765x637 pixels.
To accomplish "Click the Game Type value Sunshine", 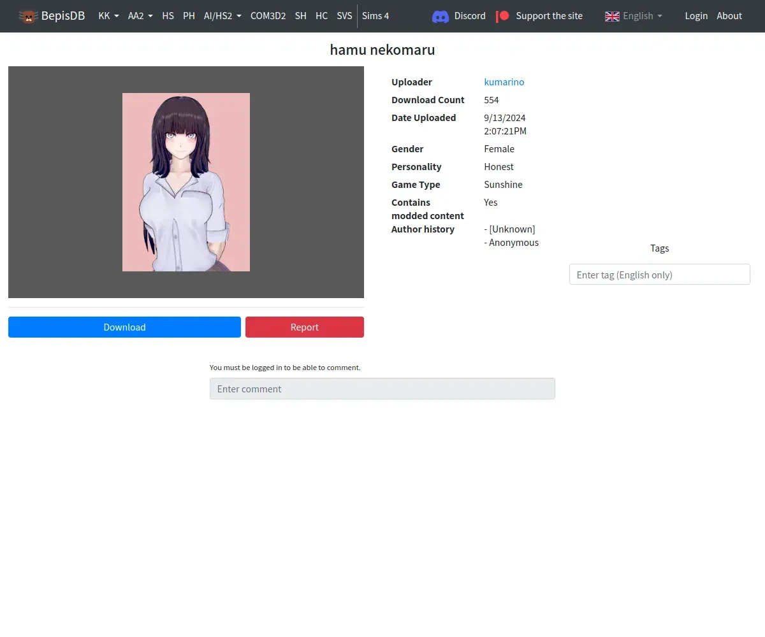I will 503,185.
